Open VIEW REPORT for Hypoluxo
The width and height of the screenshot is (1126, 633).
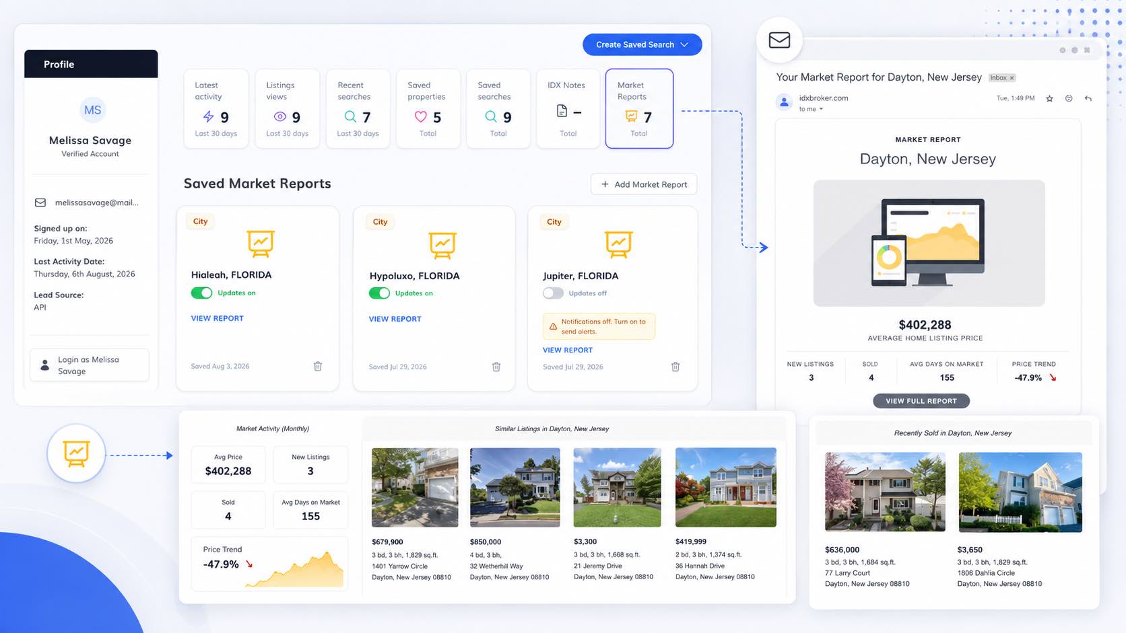(x=395, y=319)
